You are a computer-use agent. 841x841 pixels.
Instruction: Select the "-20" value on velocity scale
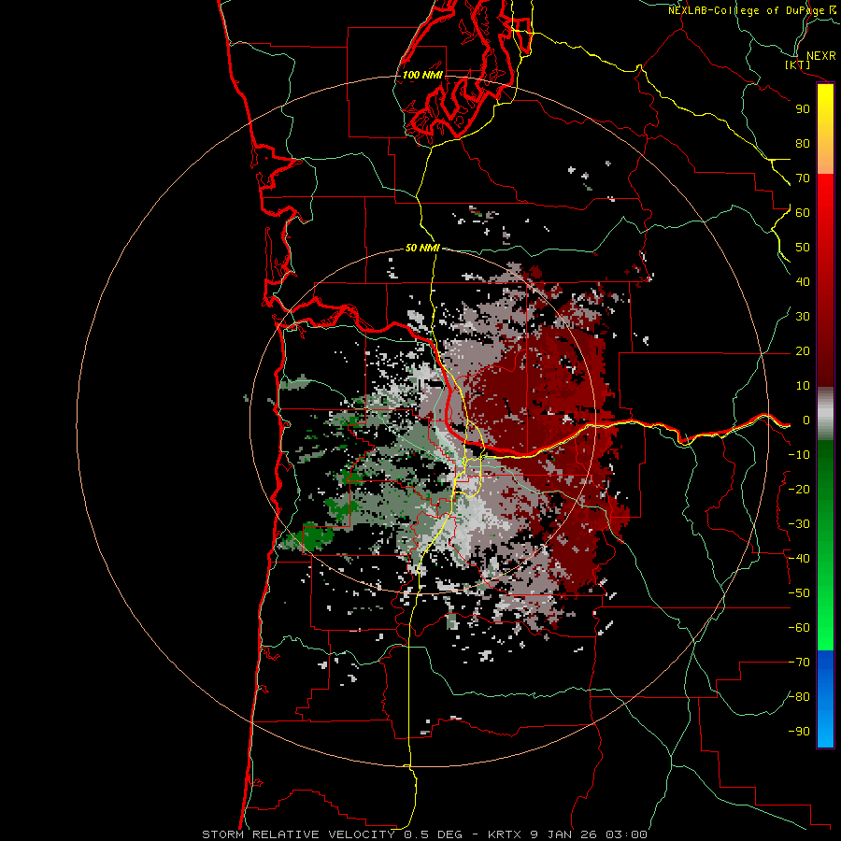[799, 490]
